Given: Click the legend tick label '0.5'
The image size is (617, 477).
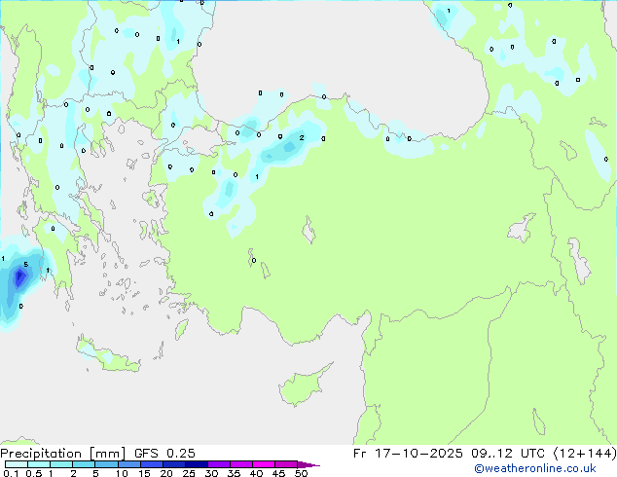Looking at the screenshot, I should 34,473.
